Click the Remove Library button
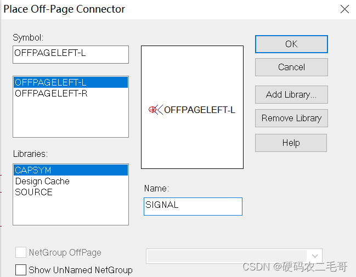This screenshot has height=277, width=356. 291,118
